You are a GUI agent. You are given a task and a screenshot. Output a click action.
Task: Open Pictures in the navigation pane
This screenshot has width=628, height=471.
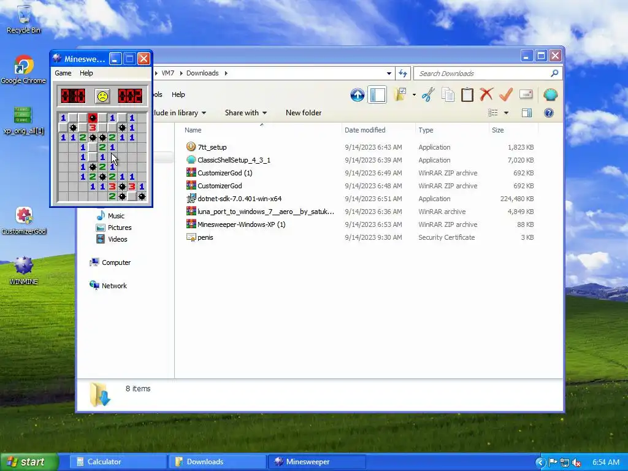[x=113, y=228]
